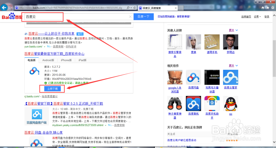Reload the page with the refresh icon

pyautogui.click(x=134, y=8)
